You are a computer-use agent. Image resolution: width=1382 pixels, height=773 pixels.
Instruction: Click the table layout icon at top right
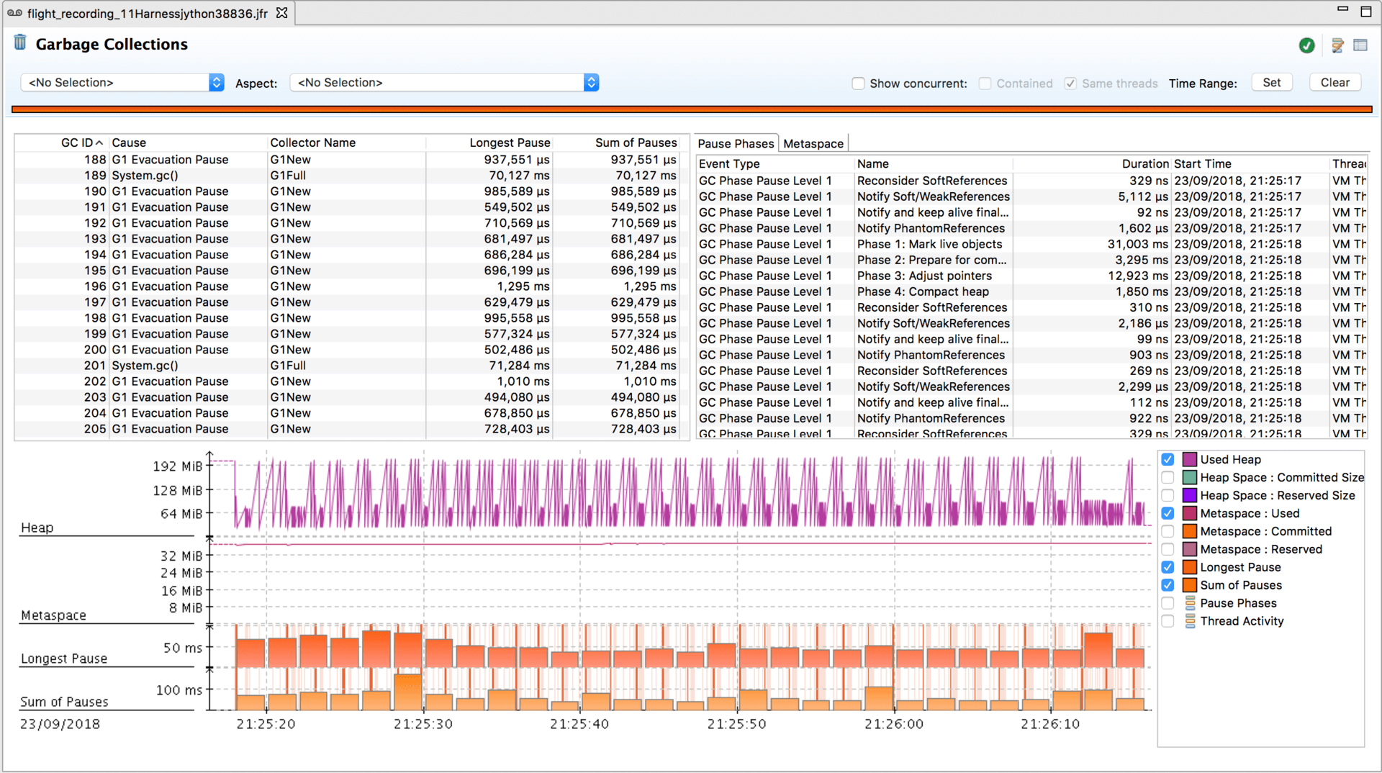(1360, 45)
